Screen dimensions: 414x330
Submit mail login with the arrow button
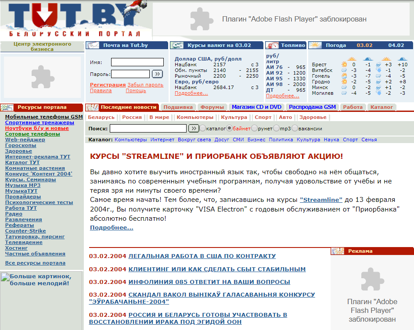pos(157,74)
